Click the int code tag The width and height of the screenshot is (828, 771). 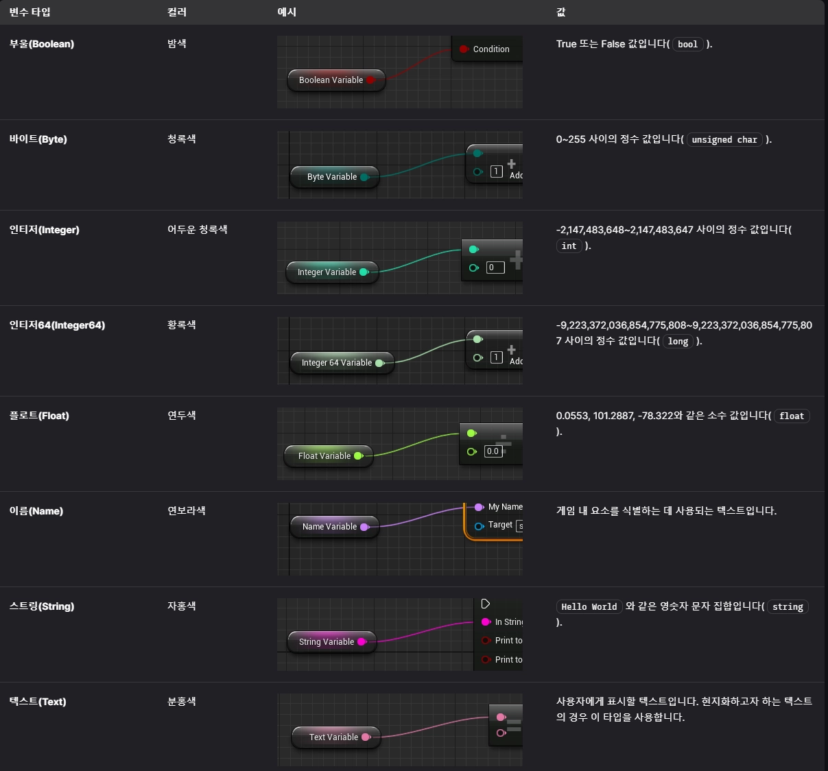(569, 246)
